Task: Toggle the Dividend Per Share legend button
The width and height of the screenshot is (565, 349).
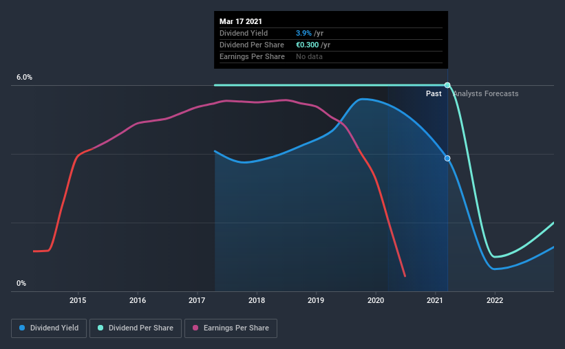Action: (136, 328)
